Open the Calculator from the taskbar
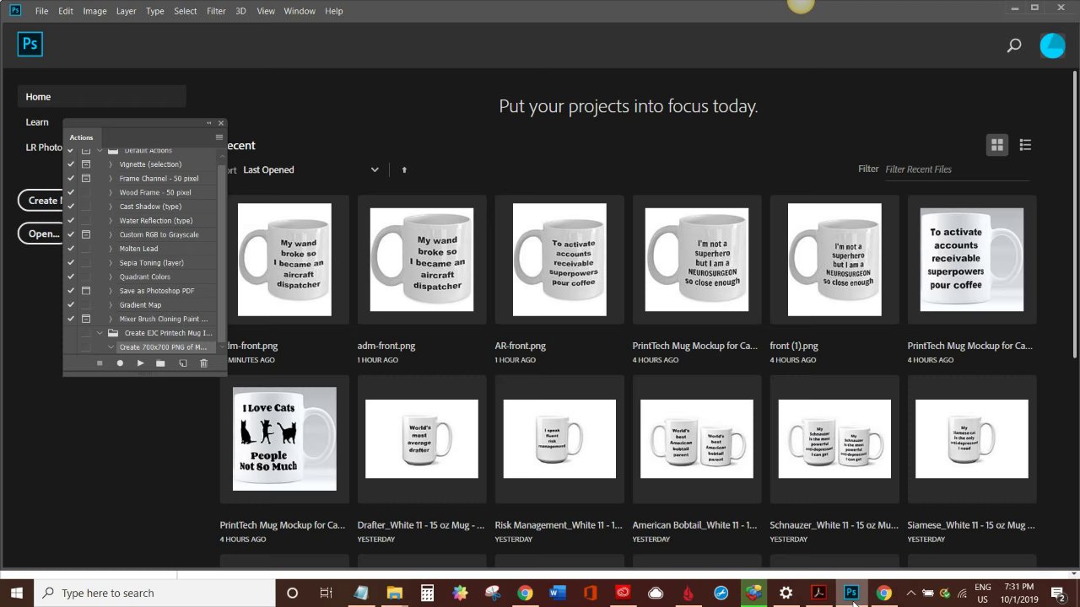1080x607 pixels. (427, 593)
